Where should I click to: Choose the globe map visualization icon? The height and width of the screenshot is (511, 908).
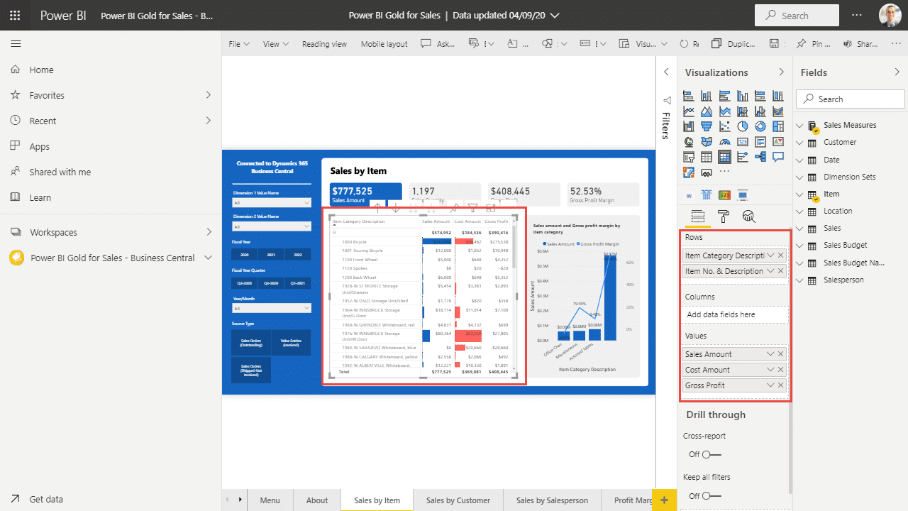689,142
